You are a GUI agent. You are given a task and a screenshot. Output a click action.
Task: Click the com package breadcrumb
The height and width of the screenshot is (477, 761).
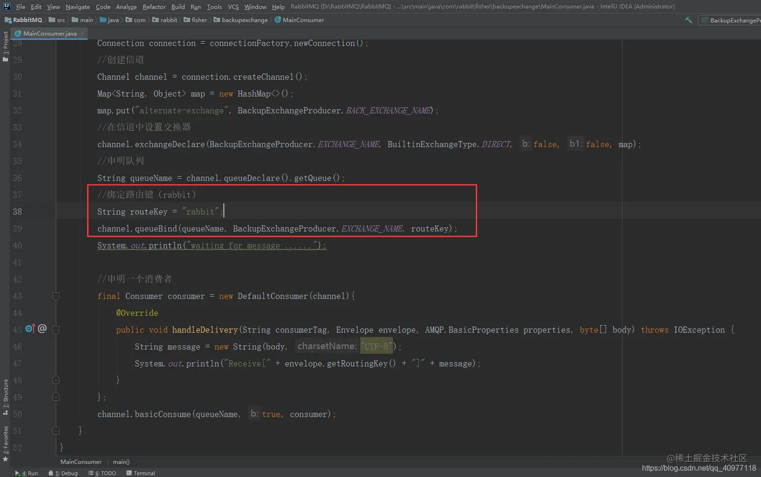(135, 20)
